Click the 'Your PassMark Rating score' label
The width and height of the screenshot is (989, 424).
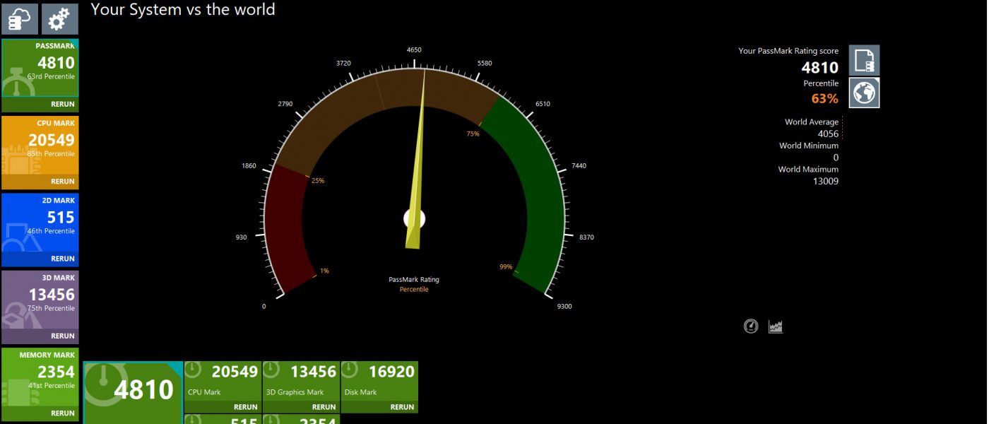(788, 51)
